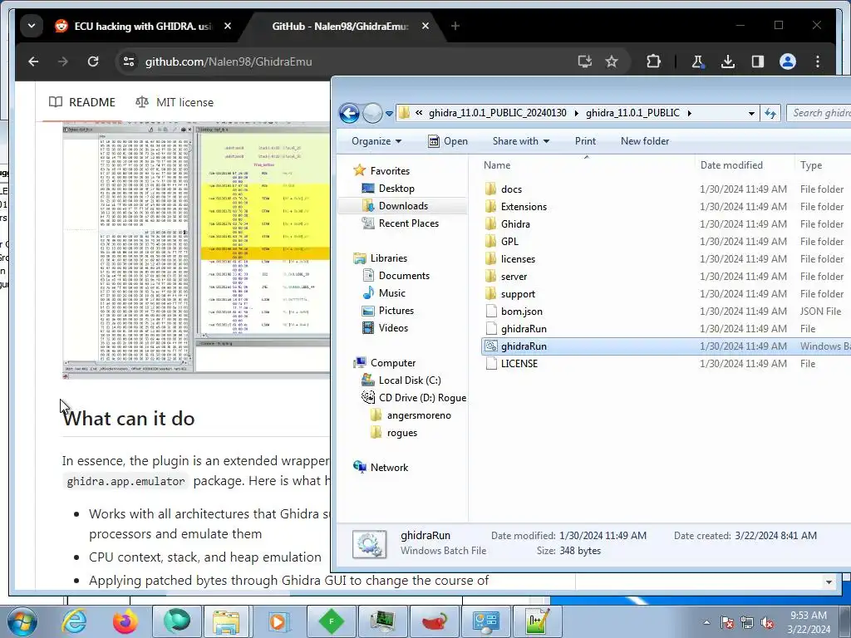The width and height of the screenshot is (851, 638).
Task: Click GhidraEmu screenshot image in README
Action: point(196,249)
